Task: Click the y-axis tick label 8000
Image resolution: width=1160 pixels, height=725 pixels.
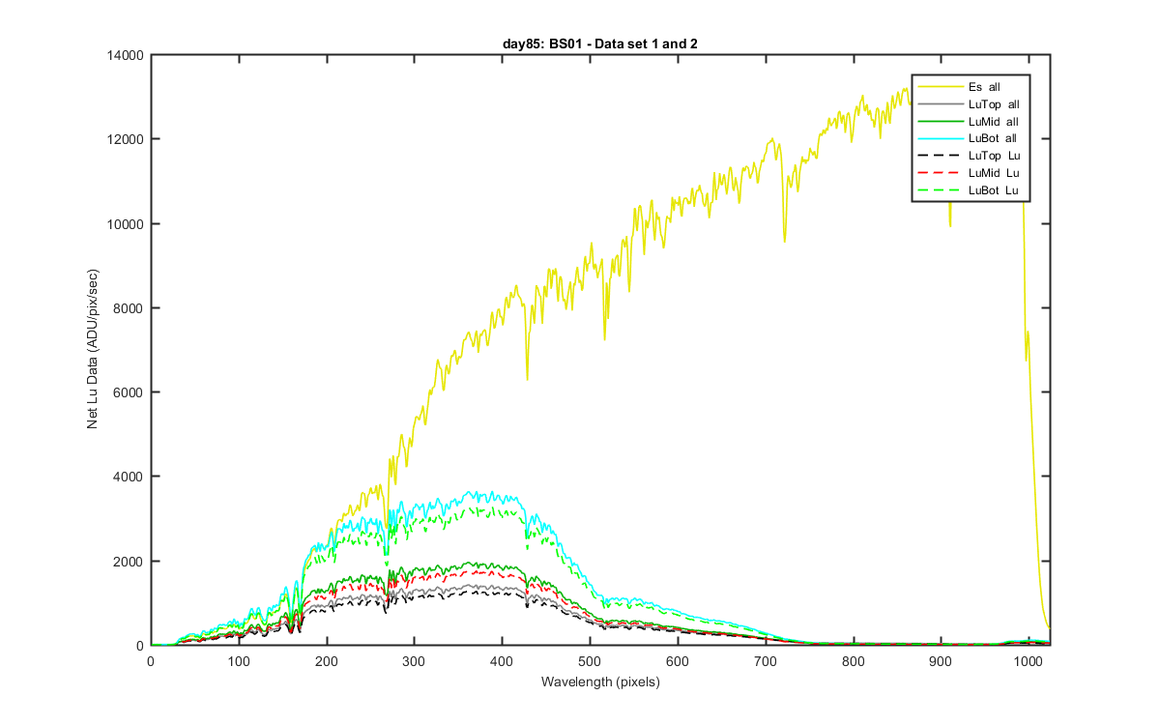Action: [130, 308]
